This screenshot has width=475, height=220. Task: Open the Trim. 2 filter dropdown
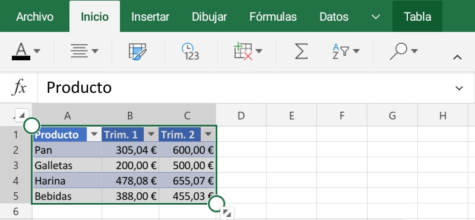click(x=208, y=134)
